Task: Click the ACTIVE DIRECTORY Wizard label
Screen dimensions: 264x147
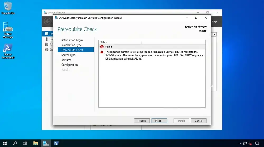Action: [195, 29]
